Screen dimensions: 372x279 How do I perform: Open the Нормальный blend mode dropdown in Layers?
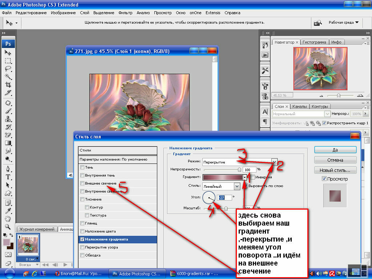tap(301, 114)
